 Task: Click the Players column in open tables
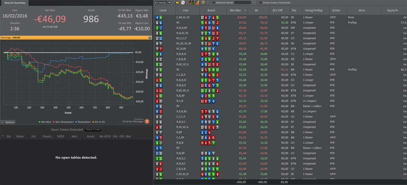[47, 136]
